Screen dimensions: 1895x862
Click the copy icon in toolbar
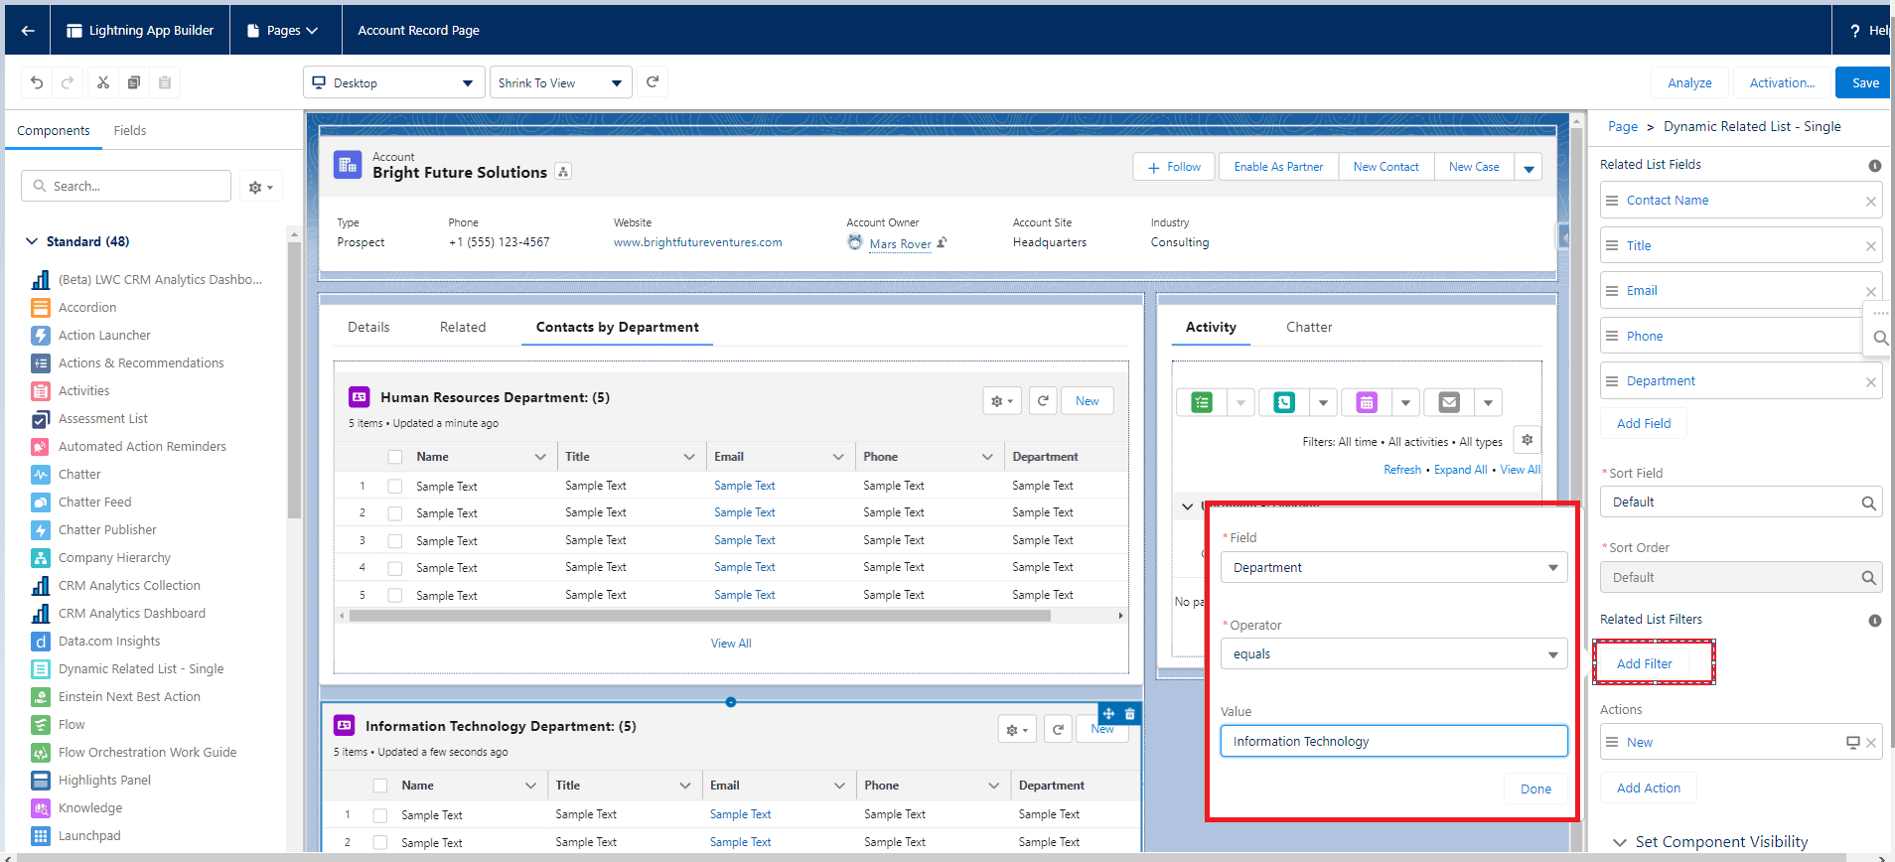click(x=134, y=82)
